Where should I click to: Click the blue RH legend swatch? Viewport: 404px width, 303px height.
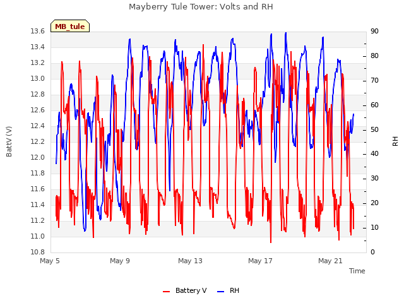(221, 292)
